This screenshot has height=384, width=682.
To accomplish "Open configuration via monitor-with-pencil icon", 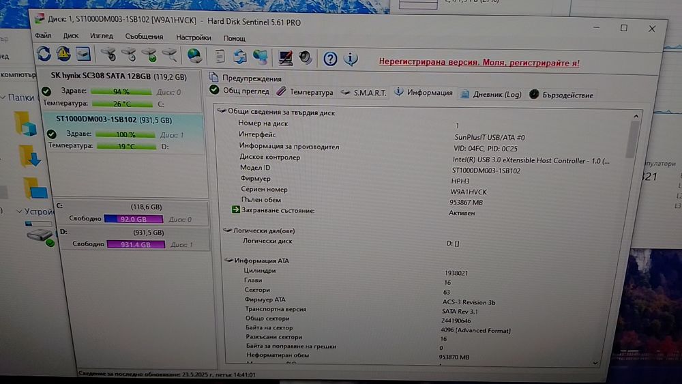I will (x=285, y=57).
